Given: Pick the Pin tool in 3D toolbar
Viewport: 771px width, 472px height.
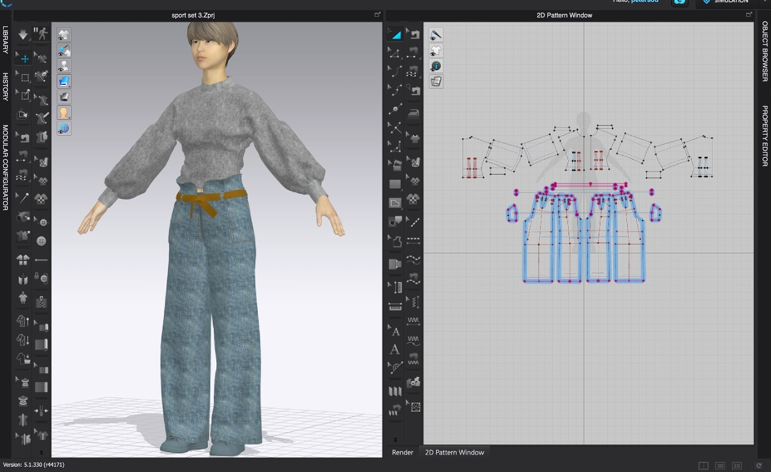Looking at the screenshot, I should point(23,197).
